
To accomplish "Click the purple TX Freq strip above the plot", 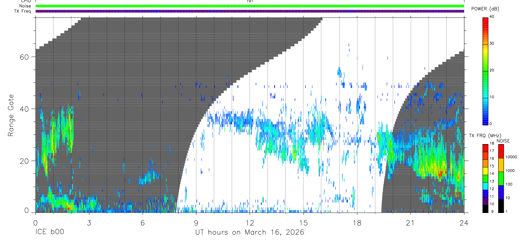I will (x=250, y=11).
